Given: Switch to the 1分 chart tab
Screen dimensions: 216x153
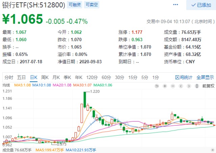Looking at the screenshot, I should coord(156,77).
